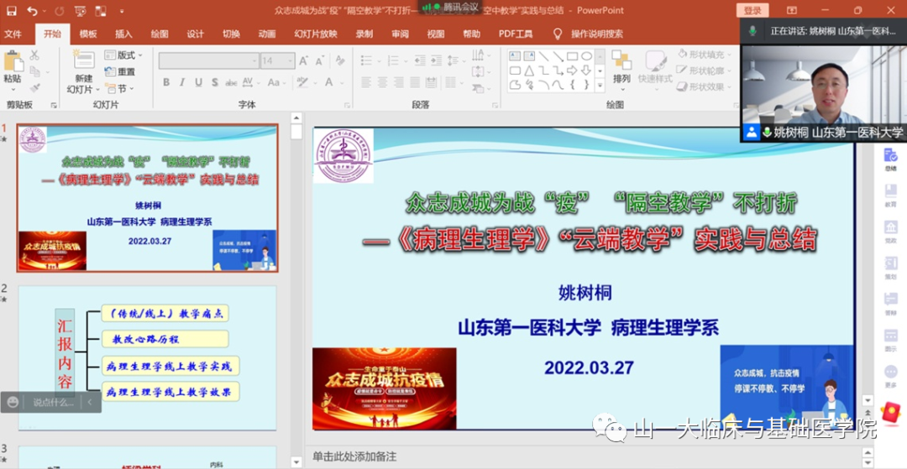Click the New Slide (新建幻灯片) button
907x469 pixels.
[x=82, y=71]
